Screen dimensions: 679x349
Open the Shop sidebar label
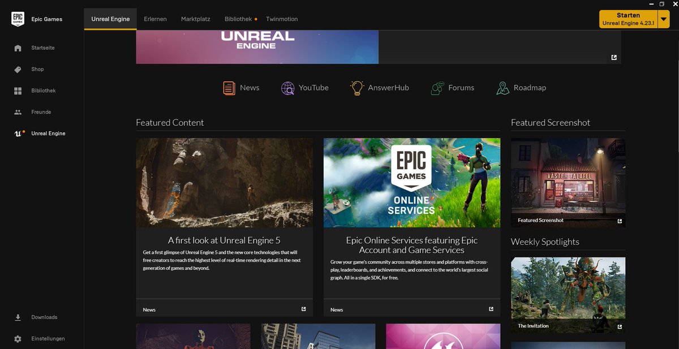click(x=37, y=70)
